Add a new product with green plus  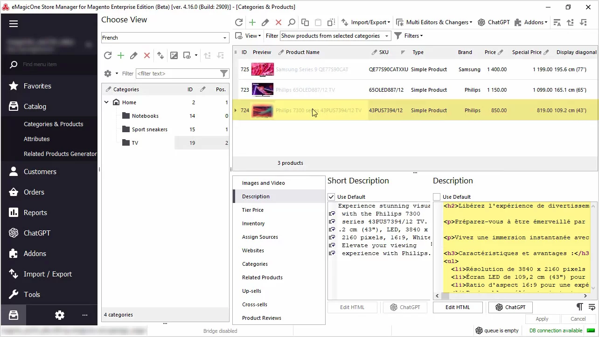[x=252, y=22]
